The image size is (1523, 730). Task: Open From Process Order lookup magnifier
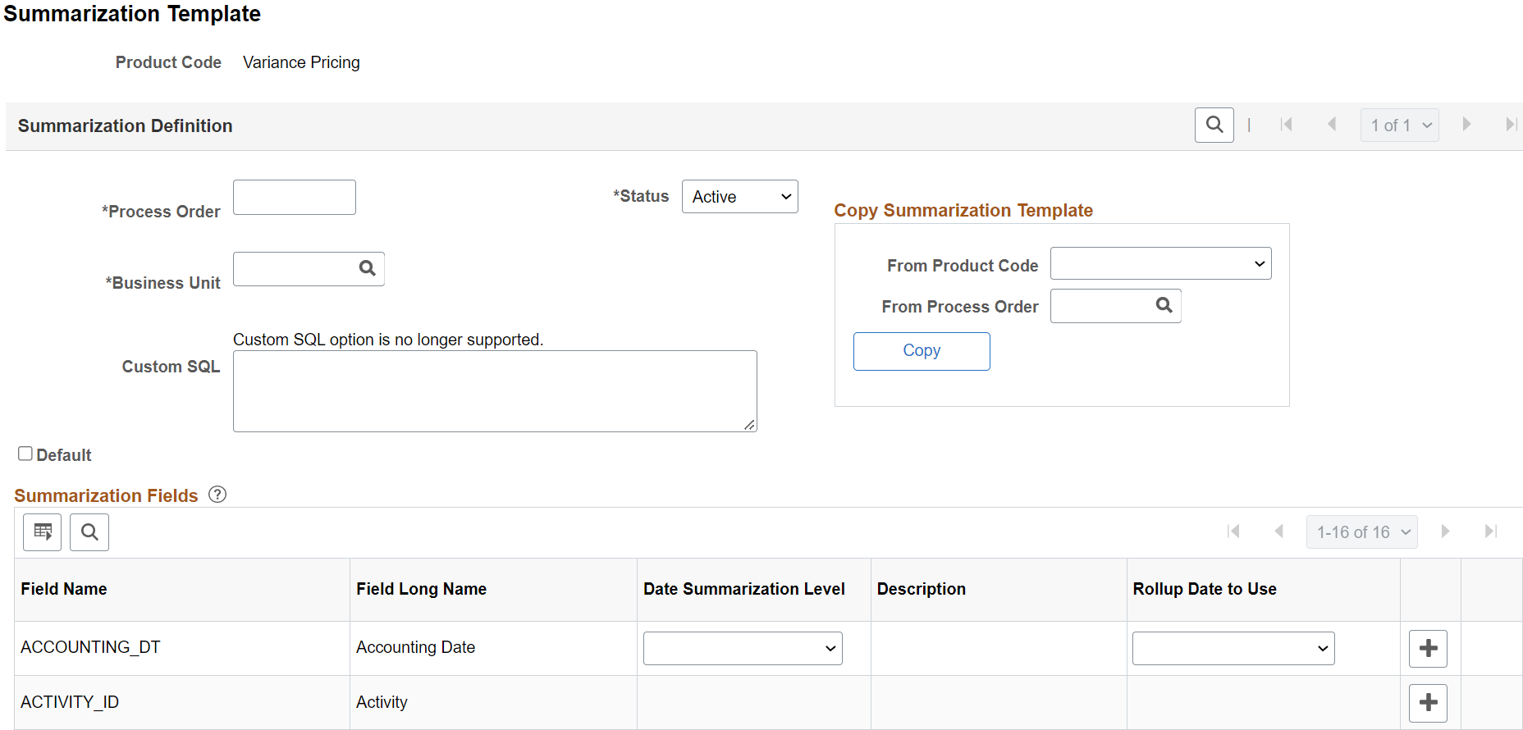pyautogui.click(x=1164, y=305)
